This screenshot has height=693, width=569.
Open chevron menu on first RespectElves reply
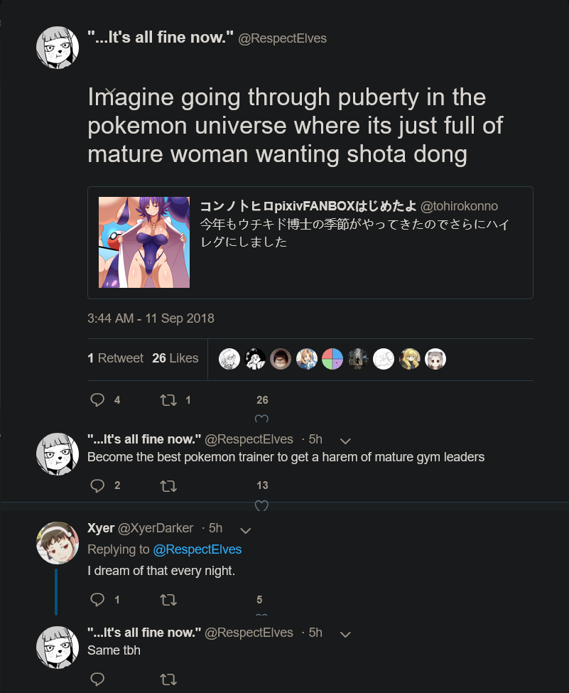tap(345, 441)
